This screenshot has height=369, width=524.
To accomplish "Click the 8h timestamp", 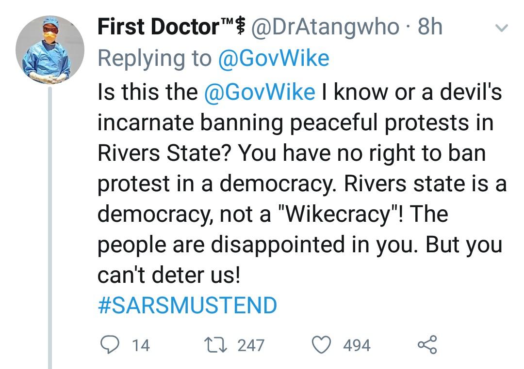I will click(x=430, y=27).
